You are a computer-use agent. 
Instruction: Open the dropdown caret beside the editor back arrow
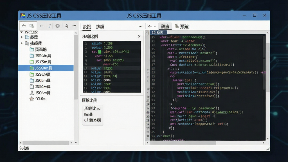[155, 26]
